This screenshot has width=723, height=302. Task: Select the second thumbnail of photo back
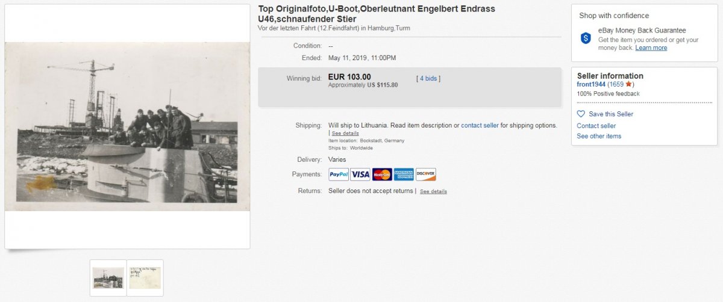(x=145, y=278)
